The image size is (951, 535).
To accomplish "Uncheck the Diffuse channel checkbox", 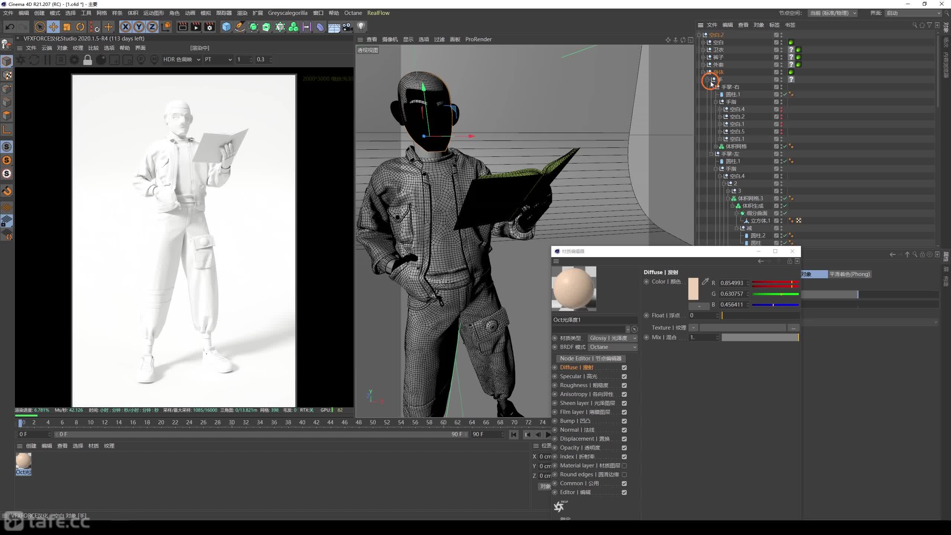I will pos(624,367).
